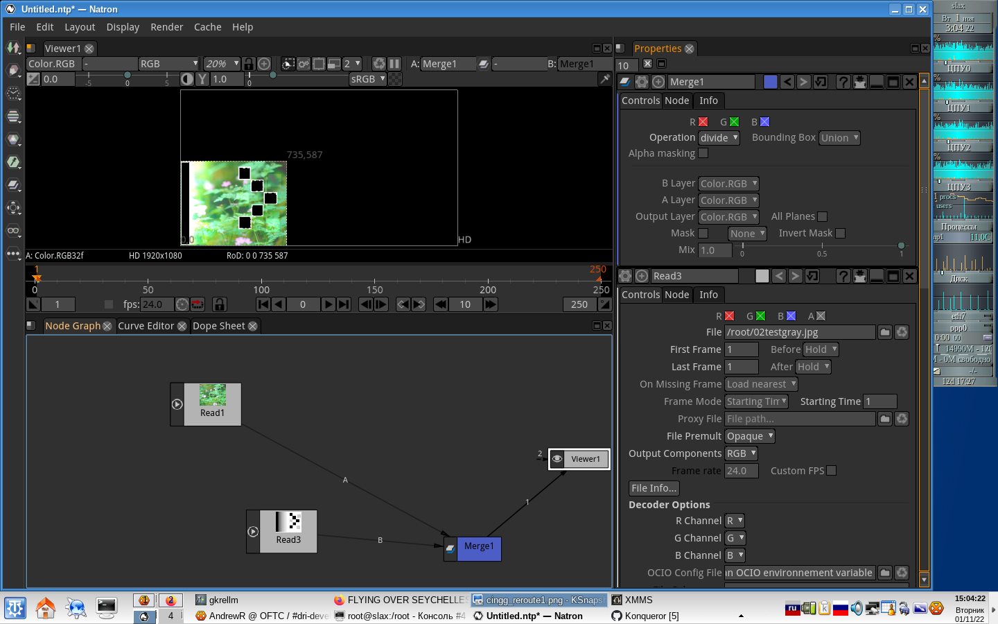Click the viewer force-render refresh icon

(378, 64)
